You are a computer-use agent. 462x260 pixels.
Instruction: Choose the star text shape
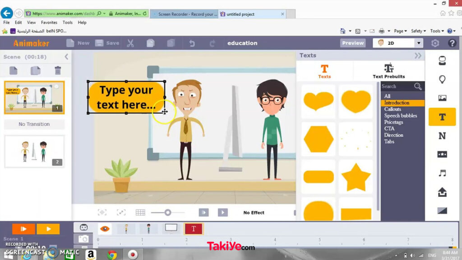click(x=356, y=177)
